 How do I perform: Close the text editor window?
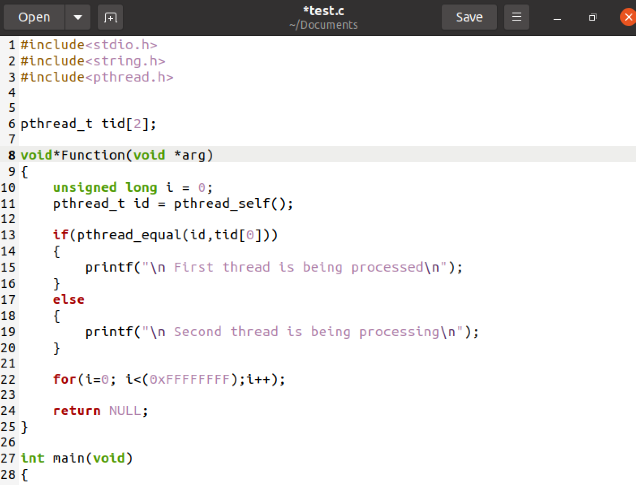tap(628, 17)
